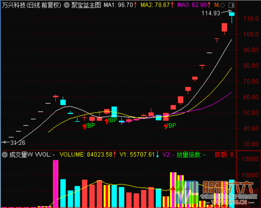The image size is (261, 208).
Task: Click the middle !BP signal marker
Action: [x=112, y=120]
